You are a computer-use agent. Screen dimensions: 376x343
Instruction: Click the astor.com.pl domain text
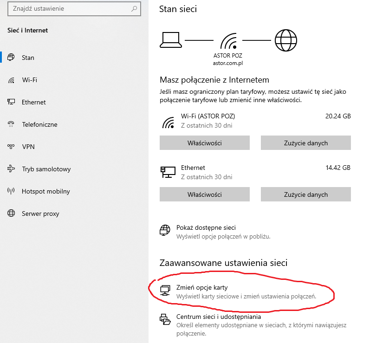click(x=228, y=63)
